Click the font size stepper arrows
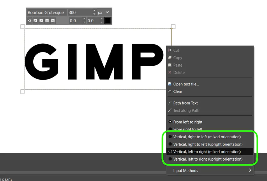 pyautogui.click(x=94, y=13)
